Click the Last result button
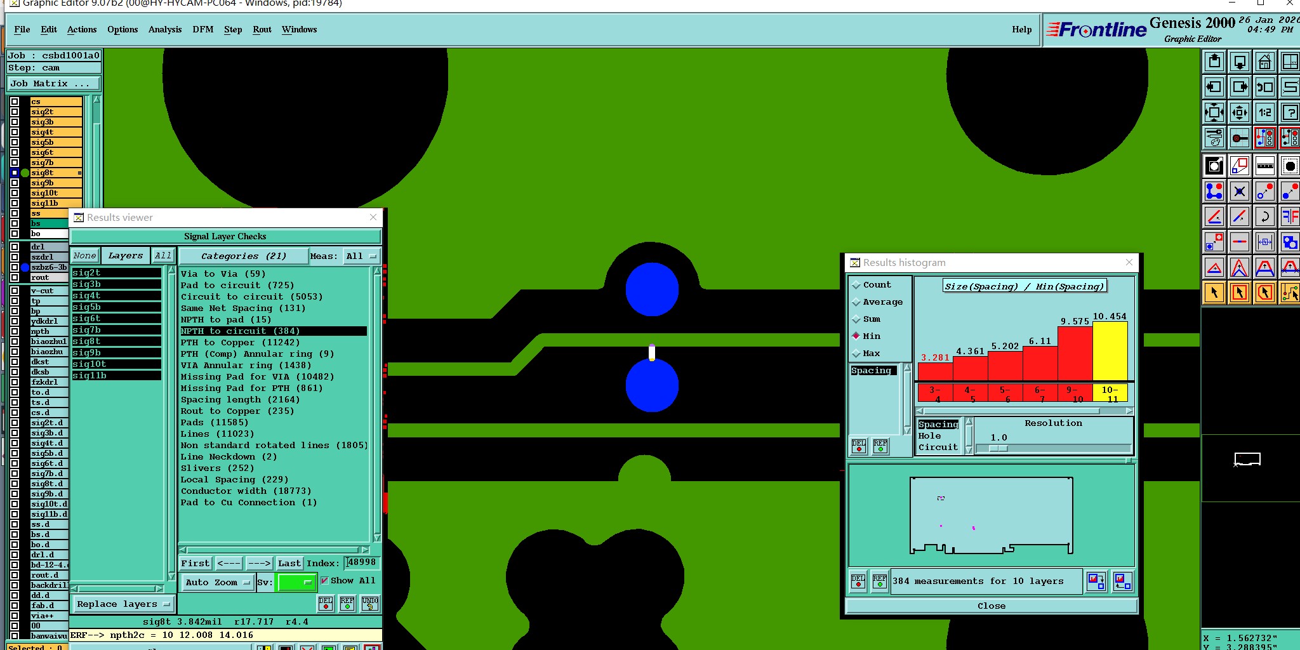Image resolution: width=1300 pixels, height=650 pixels. point(289,563)
